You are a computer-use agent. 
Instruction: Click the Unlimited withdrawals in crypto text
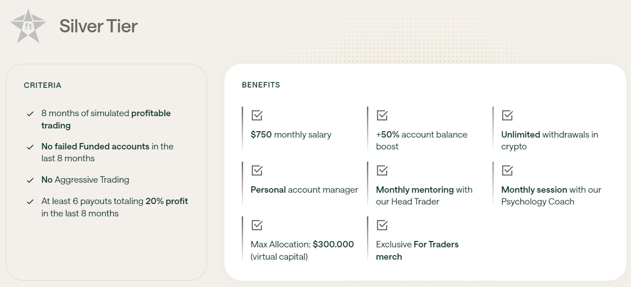pos(550,135)
